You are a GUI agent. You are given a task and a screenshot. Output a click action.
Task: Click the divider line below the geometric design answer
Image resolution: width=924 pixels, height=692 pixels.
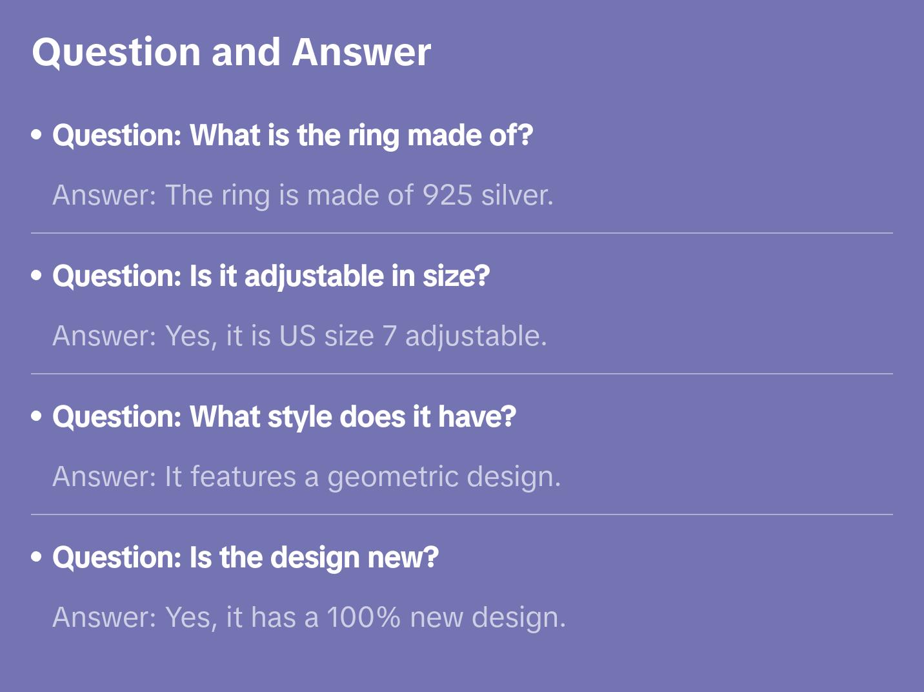click(461, 514)
